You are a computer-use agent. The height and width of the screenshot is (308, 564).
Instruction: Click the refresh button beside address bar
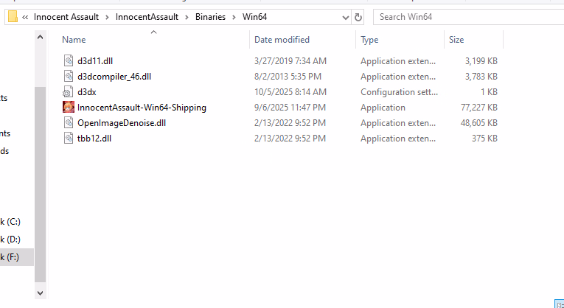point(358,17)
